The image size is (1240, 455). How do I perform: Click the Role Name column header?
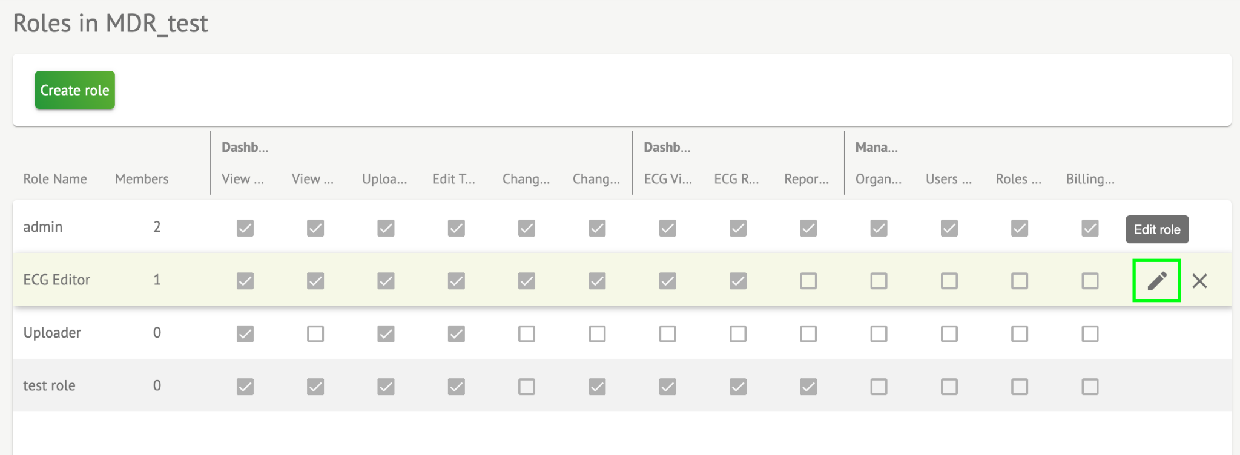pyautogui.click(x=55, y=179)
